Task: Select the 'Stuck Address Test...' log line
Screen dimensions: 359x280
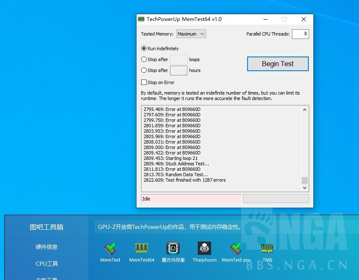Action: (x=176, y=164)
